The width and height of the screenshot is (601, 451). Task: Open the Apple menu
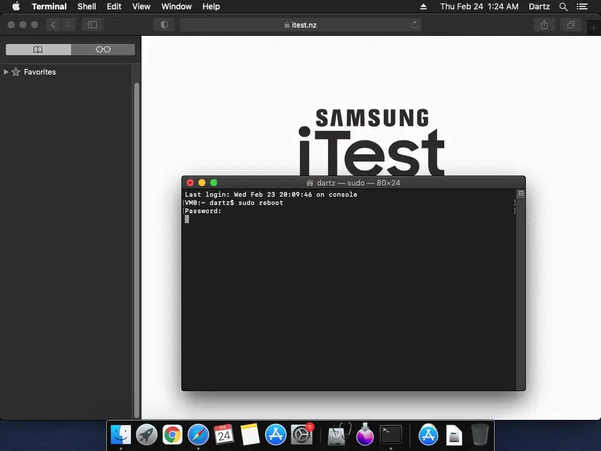coord(16,6)
